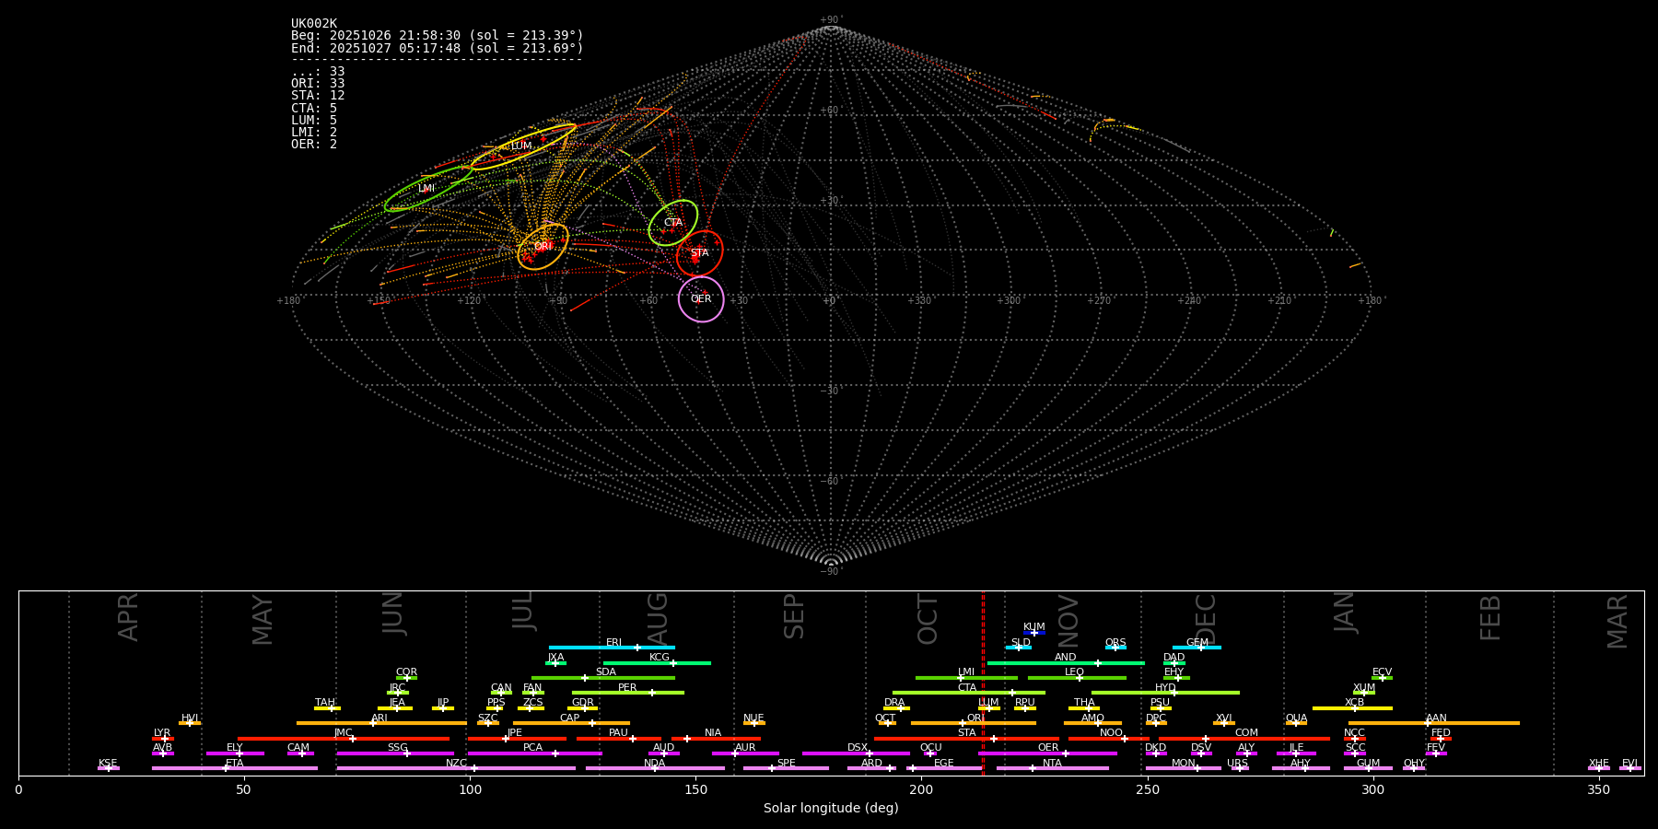Screen dimensions: 1658x829
Task: Click the 'ORI: 33' legend entry
Action: (318, 84)
